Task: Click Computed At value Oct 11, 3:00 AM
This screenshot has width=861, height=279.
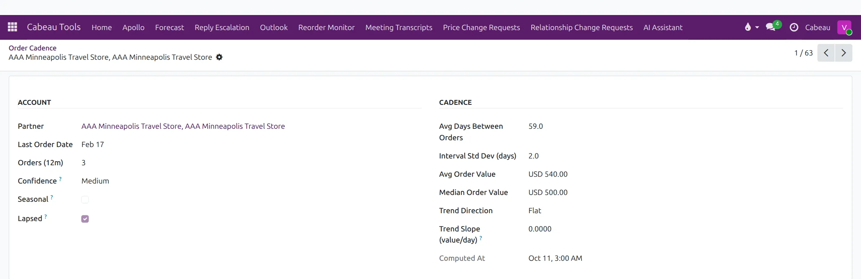Action: tap(555, 258)
